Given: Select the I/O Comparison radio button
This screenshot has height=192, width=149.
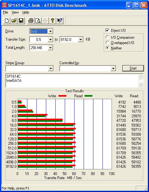Looking at the screenshot, I should 108,37.
